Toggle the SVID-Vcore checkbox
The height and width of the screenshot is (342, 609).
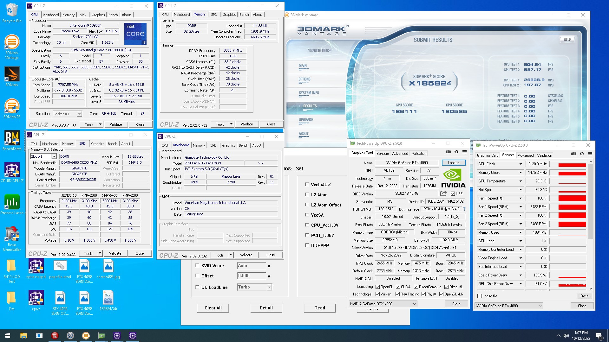(197, 265)
